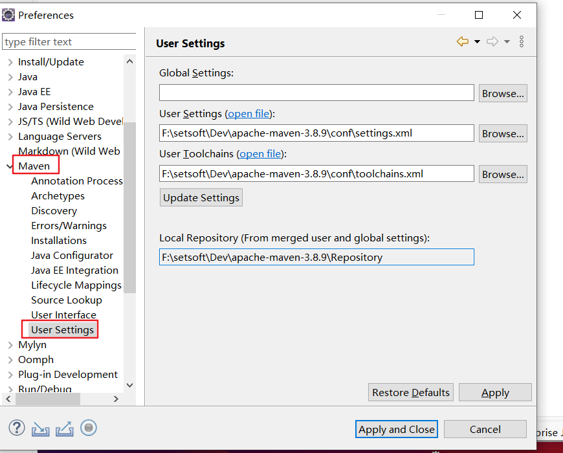Click the User Toolchains 'open file' link
Viewport: 563px width, 453px height.
click(x=261, y=154)
